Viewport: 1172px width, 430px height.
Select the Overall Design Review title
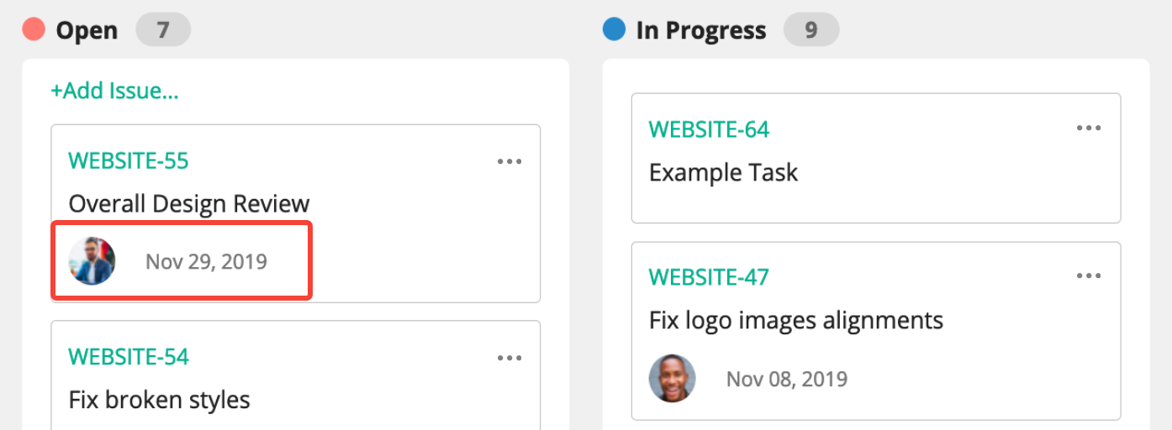(189, 204)
